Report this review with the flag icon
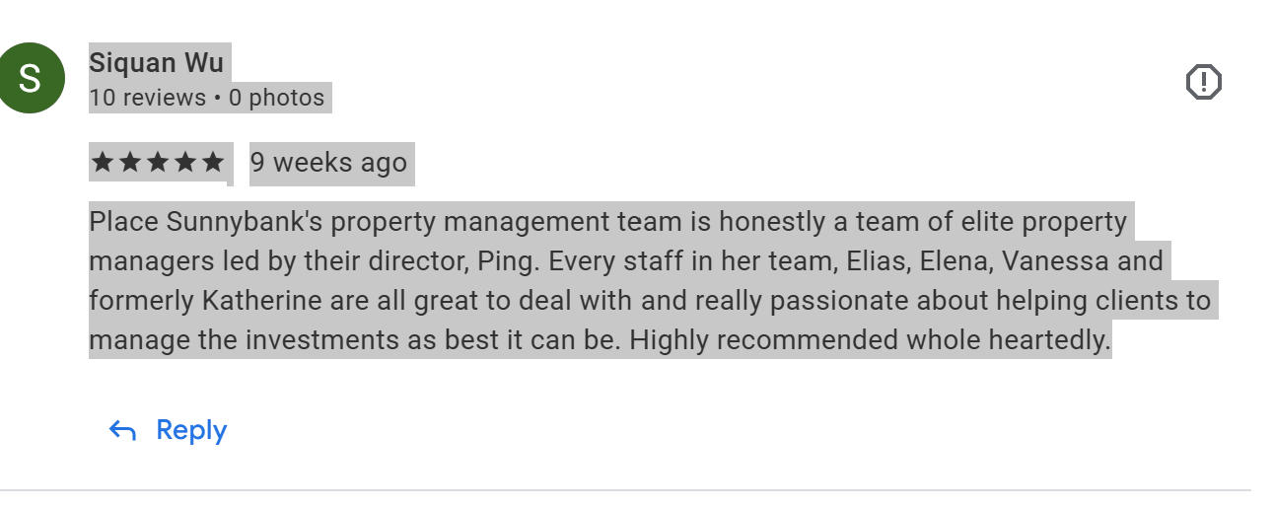 pos(1203,82)
